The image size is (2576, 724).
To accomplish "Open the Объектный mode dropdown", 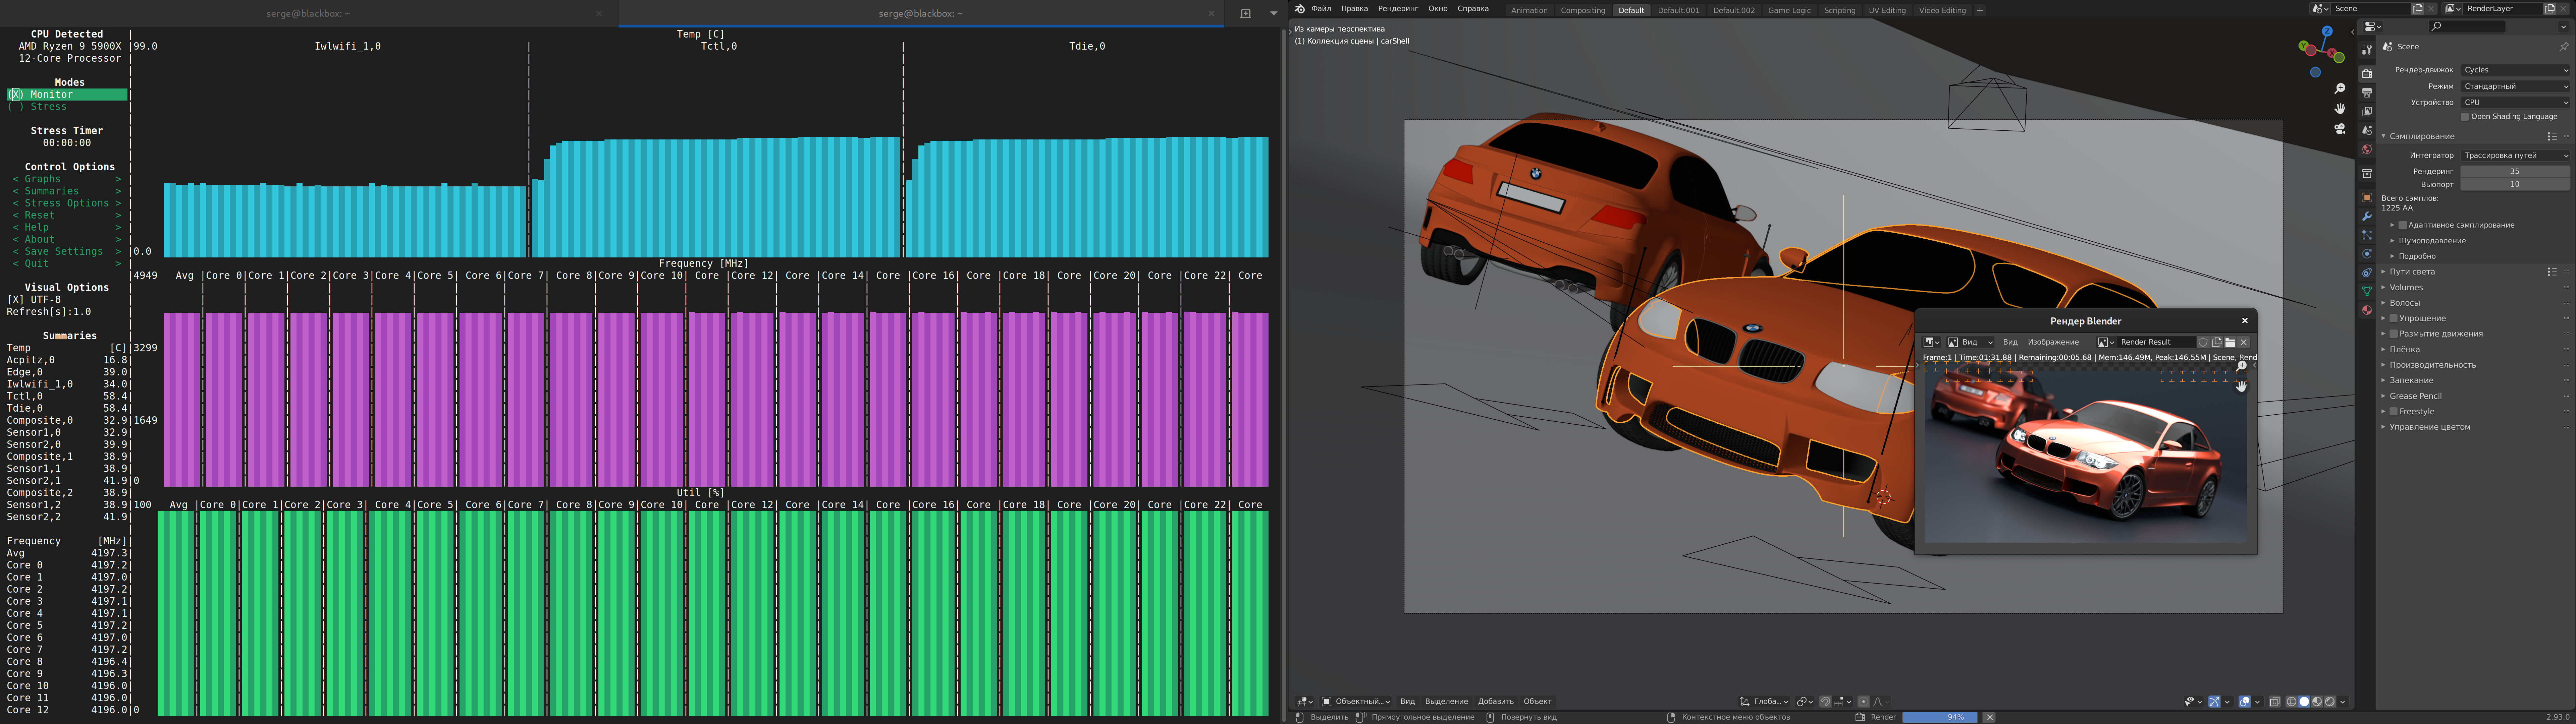I will (x=1356, y=702).
